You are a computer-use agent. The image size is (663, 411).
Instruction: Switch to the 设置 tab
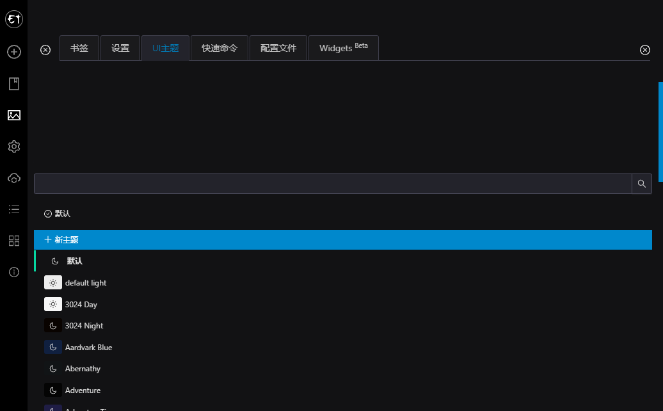120,47
